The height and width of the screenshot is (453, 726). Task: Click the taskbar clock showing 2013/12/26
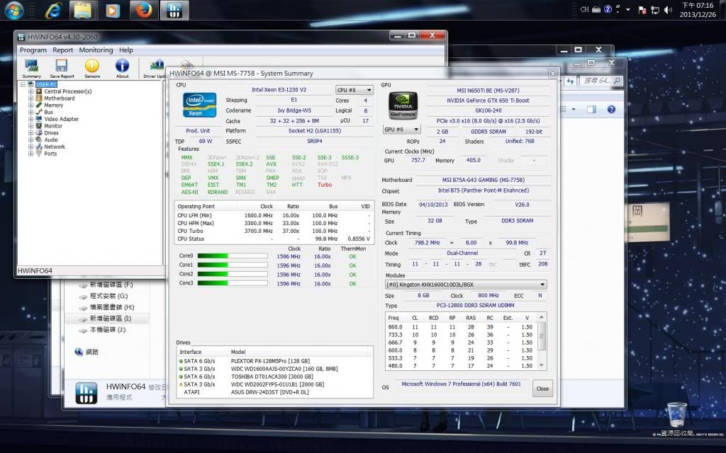[698, 10]
